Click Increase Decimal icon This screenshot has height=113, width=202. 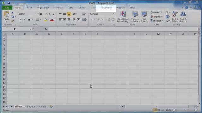[109, 19]
